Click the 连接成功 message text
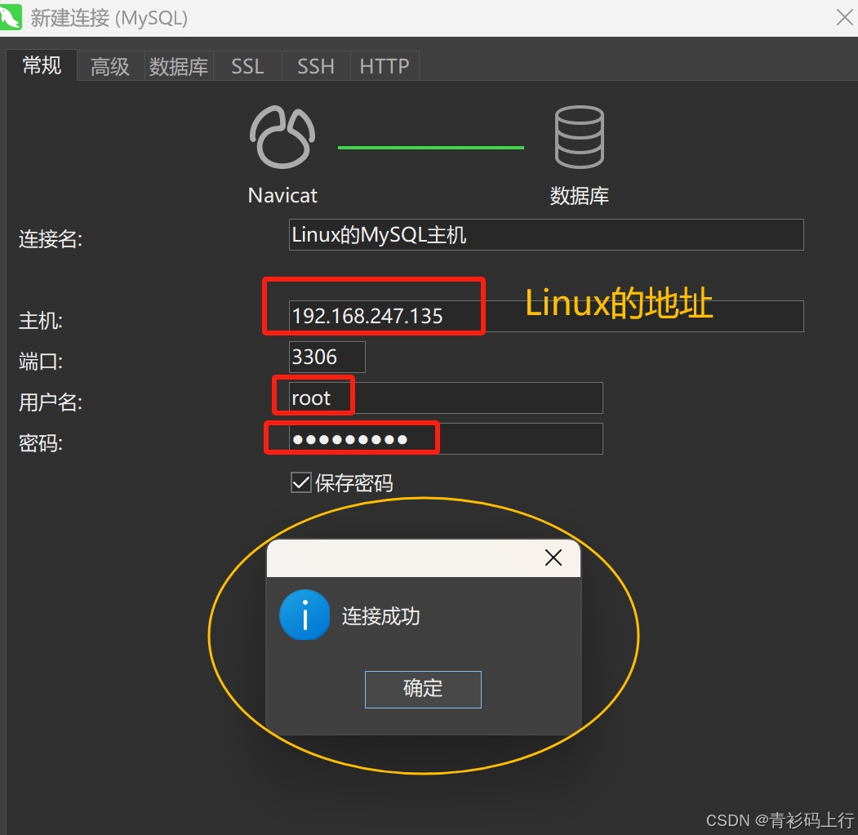 [381, 616]
